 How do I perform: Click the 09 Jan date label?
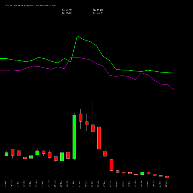117,184
